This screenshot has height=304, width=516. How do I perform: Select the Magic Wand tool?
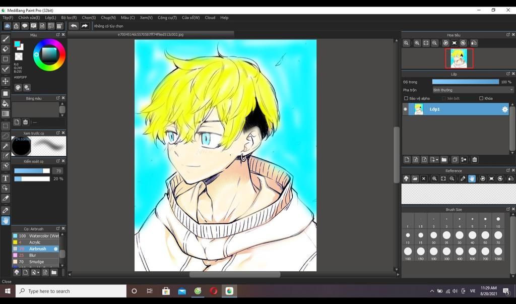pyautogui.click(x=6, y=146)
